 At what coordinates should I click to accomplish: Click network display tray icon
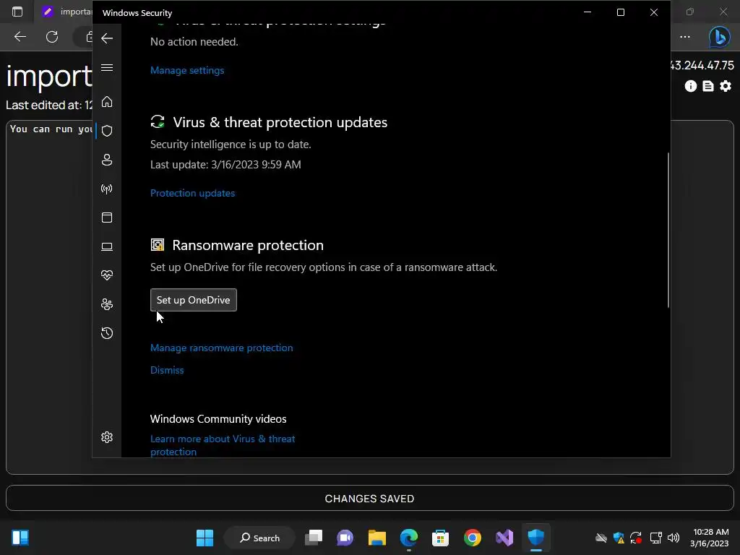pos(655,538)
